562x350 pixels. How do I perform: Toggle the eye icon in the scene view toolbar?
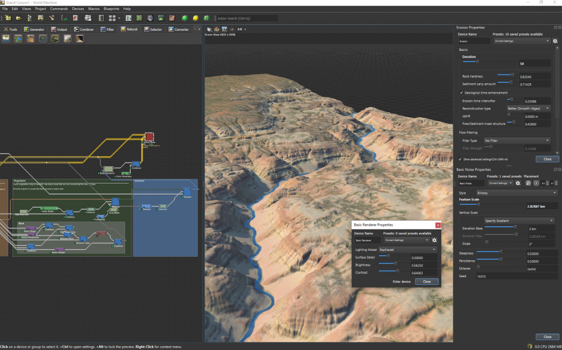click(x=232, y=29)
